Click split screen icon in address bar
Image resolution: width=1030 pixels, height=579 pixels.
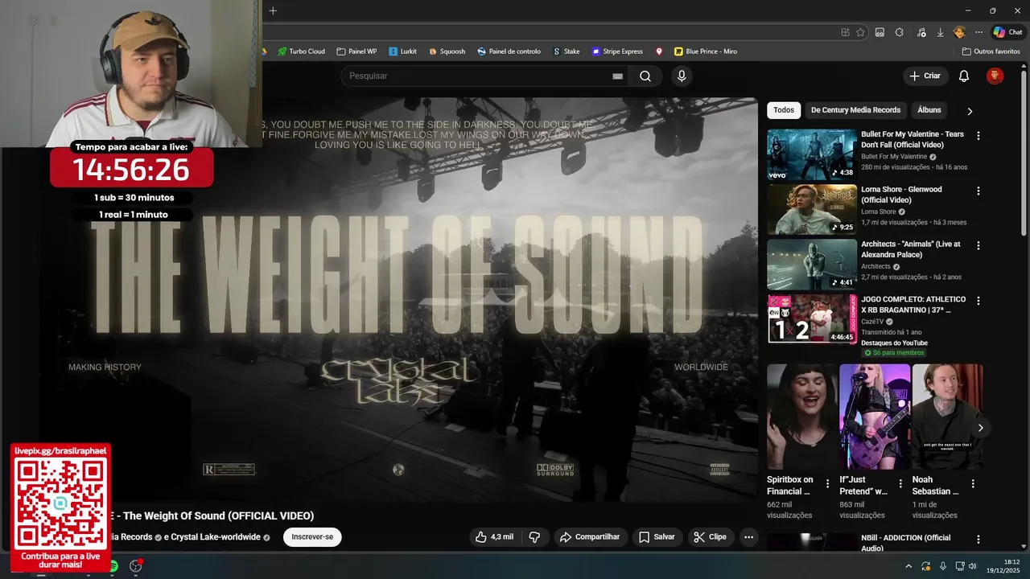[845, 32]
